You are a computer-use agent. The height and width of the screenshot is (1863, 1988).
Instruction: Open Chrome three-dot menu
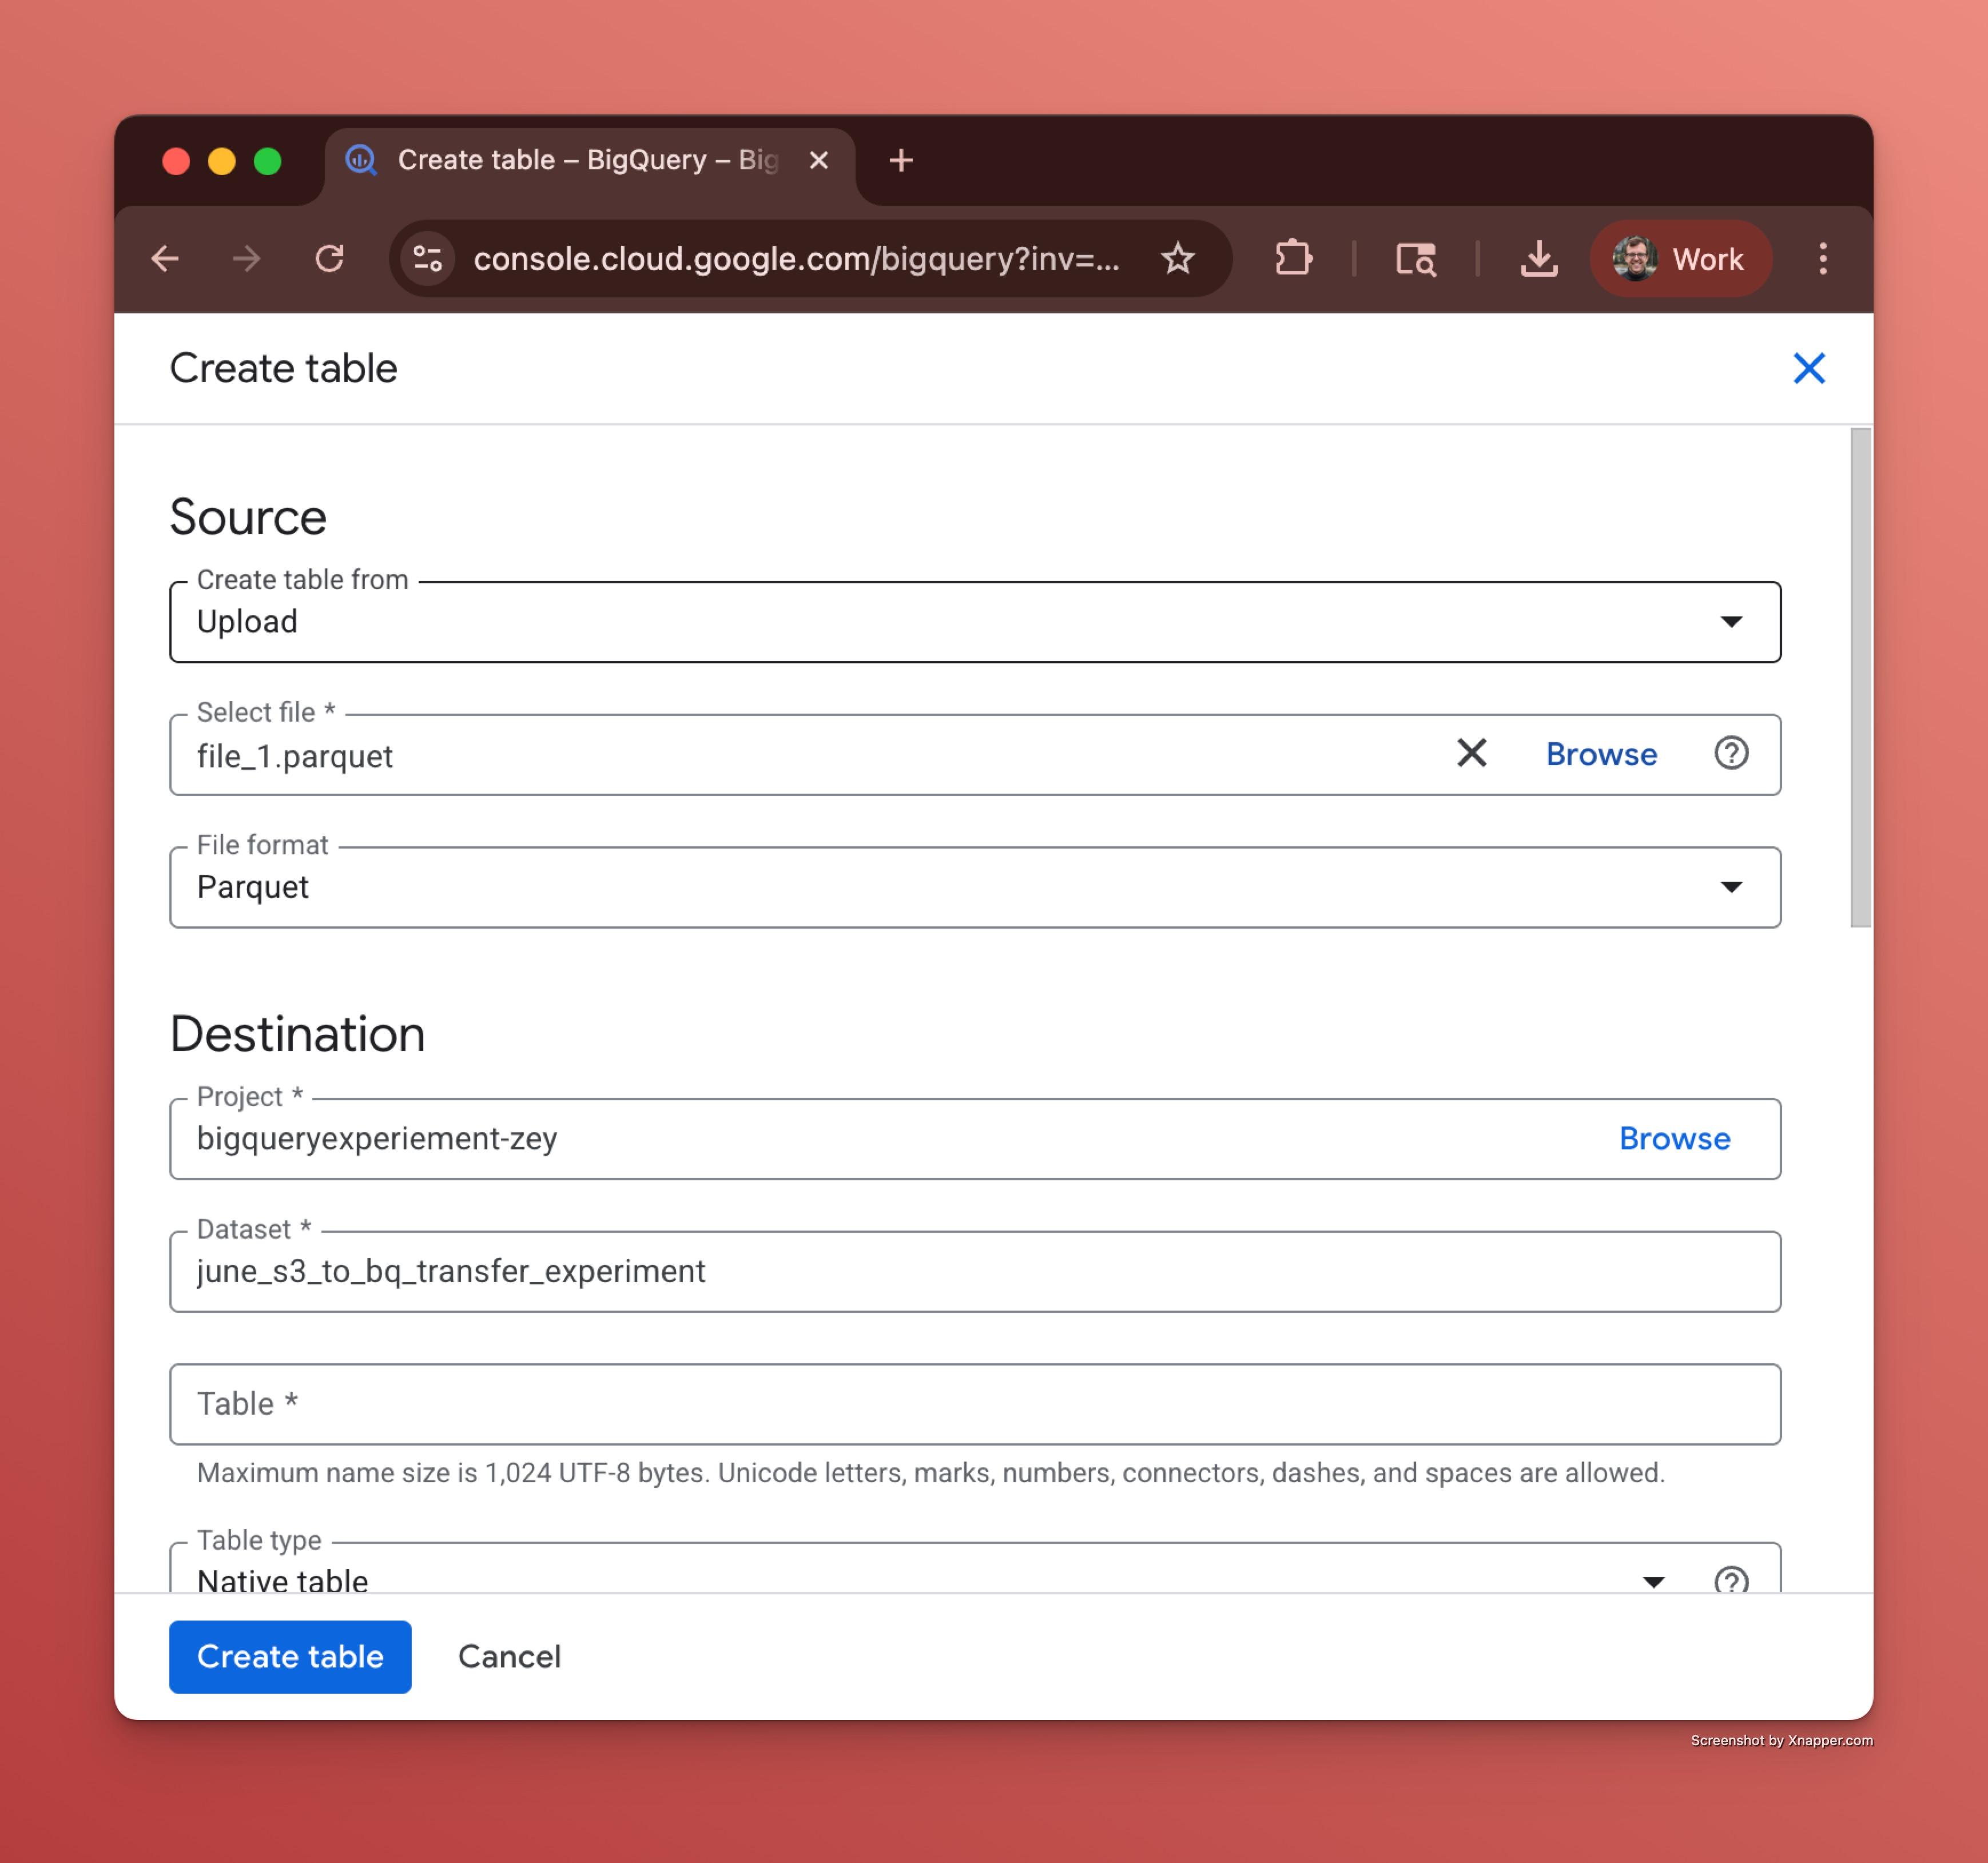coord(1822,258)
